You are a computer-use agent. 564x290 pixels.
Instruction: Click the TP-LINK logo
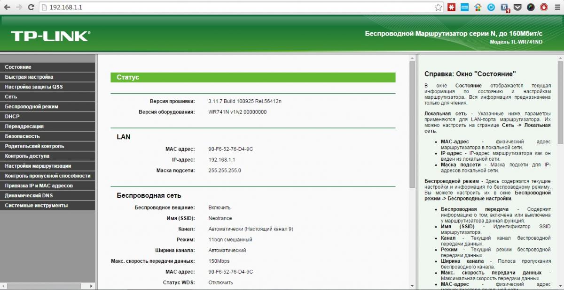click(x=50, y=36)
